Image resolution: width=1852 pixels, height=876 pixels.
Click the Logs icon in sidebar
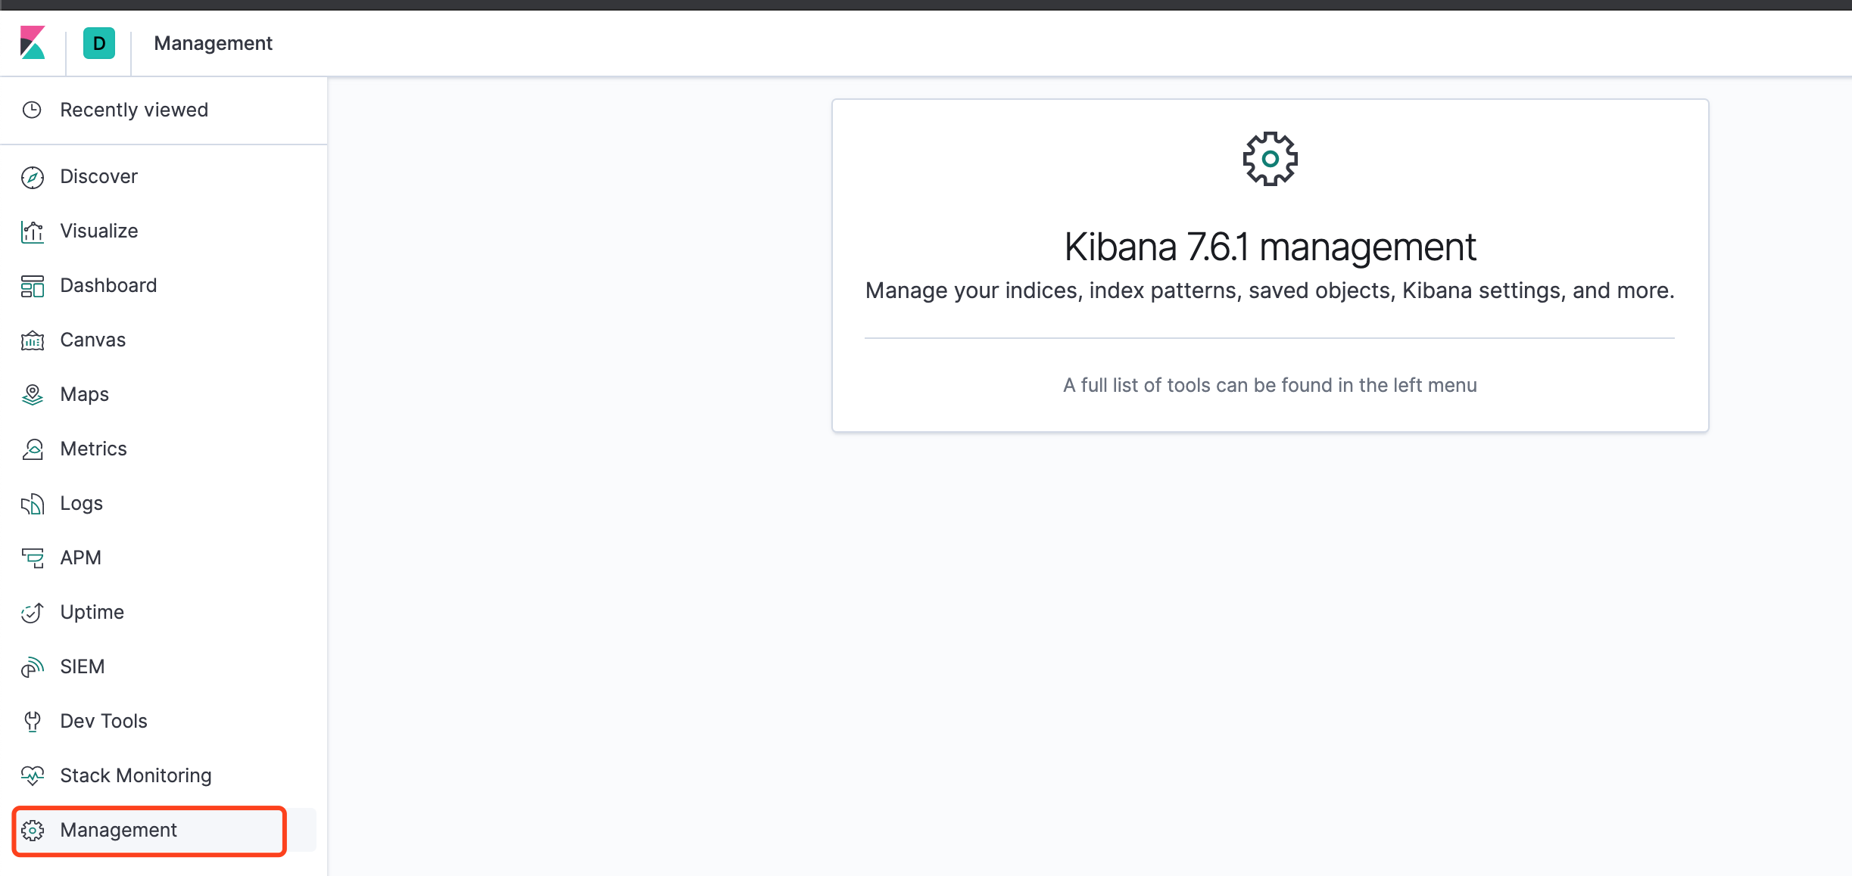coord(33,504)
